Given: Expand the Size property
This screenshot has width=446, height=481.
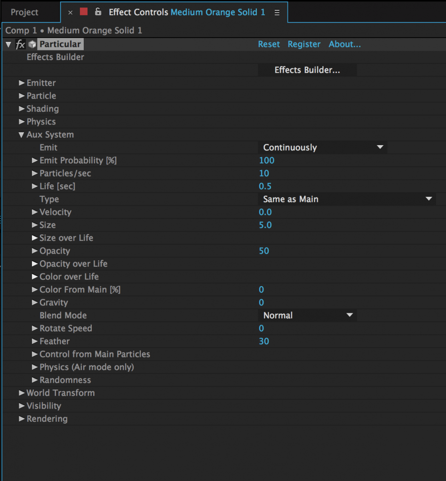Looking at the screenshot, I should click(x=34, y=225).
